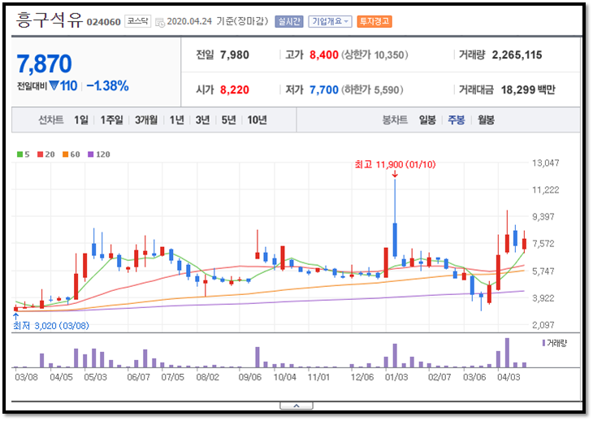Click the 코스닥 market label
The width and height of the screenshot is (593, 421).
click(x=137, y=21)
